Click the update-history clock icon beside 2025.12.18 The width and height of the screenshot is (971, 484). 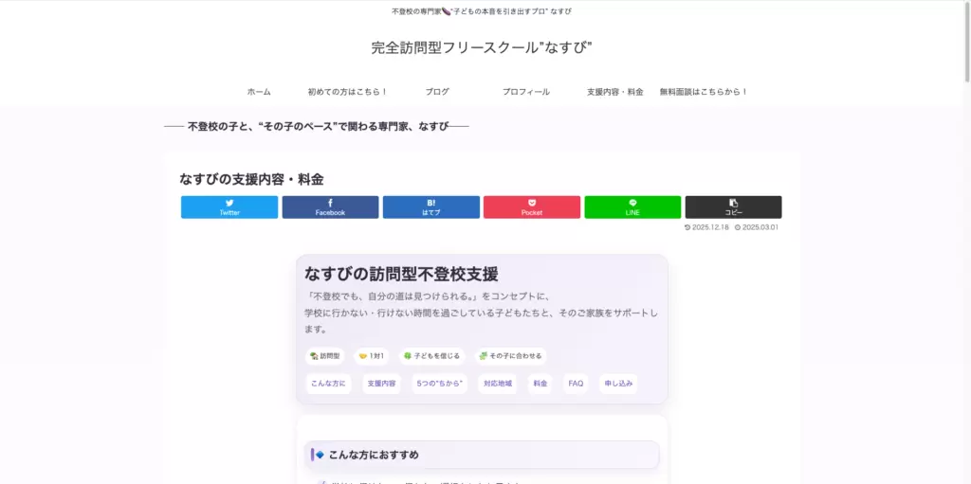point(687,227)
